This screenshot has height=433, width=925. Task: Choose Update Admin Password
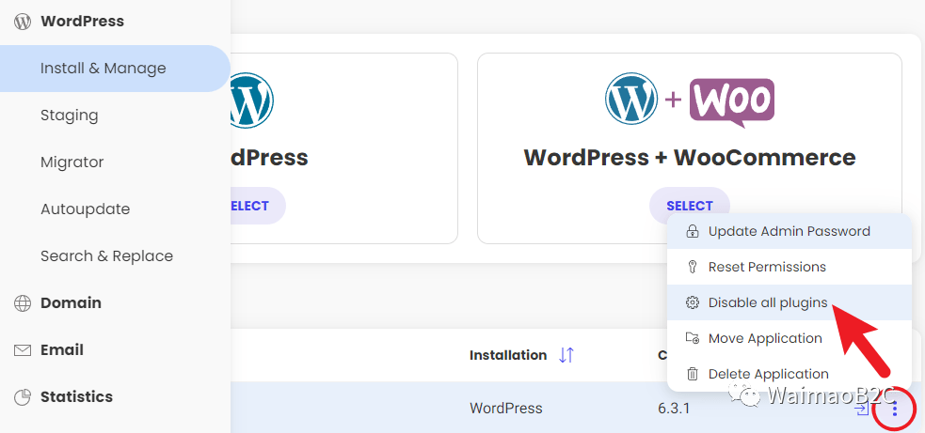789,231
